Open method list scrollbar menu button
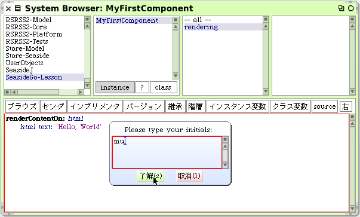Image resolution: width=360 pixels, height=217 pixels. click(352, 19)
